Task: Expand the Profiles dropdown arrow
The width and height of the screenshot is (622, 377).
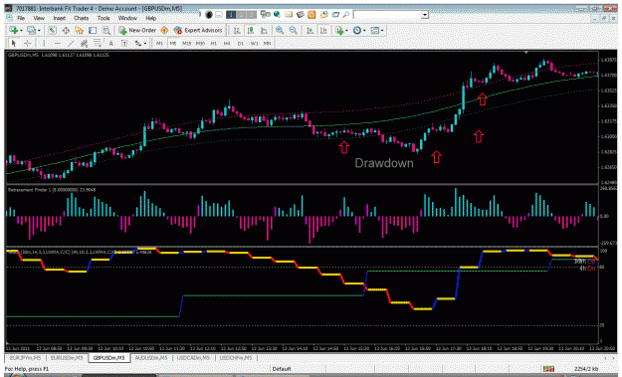Action: pos(39,31)
